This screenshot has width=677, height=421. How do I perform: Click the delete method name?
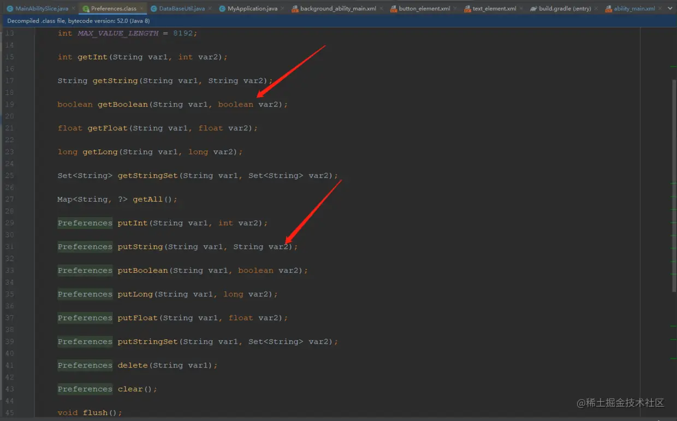pos(133,365)
